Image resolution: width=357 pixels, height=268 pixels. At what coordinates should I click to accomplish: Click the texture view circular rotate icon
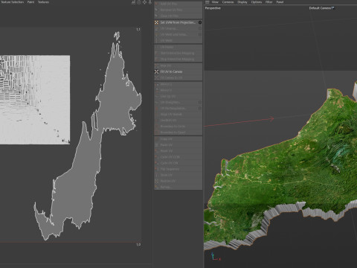139,2
